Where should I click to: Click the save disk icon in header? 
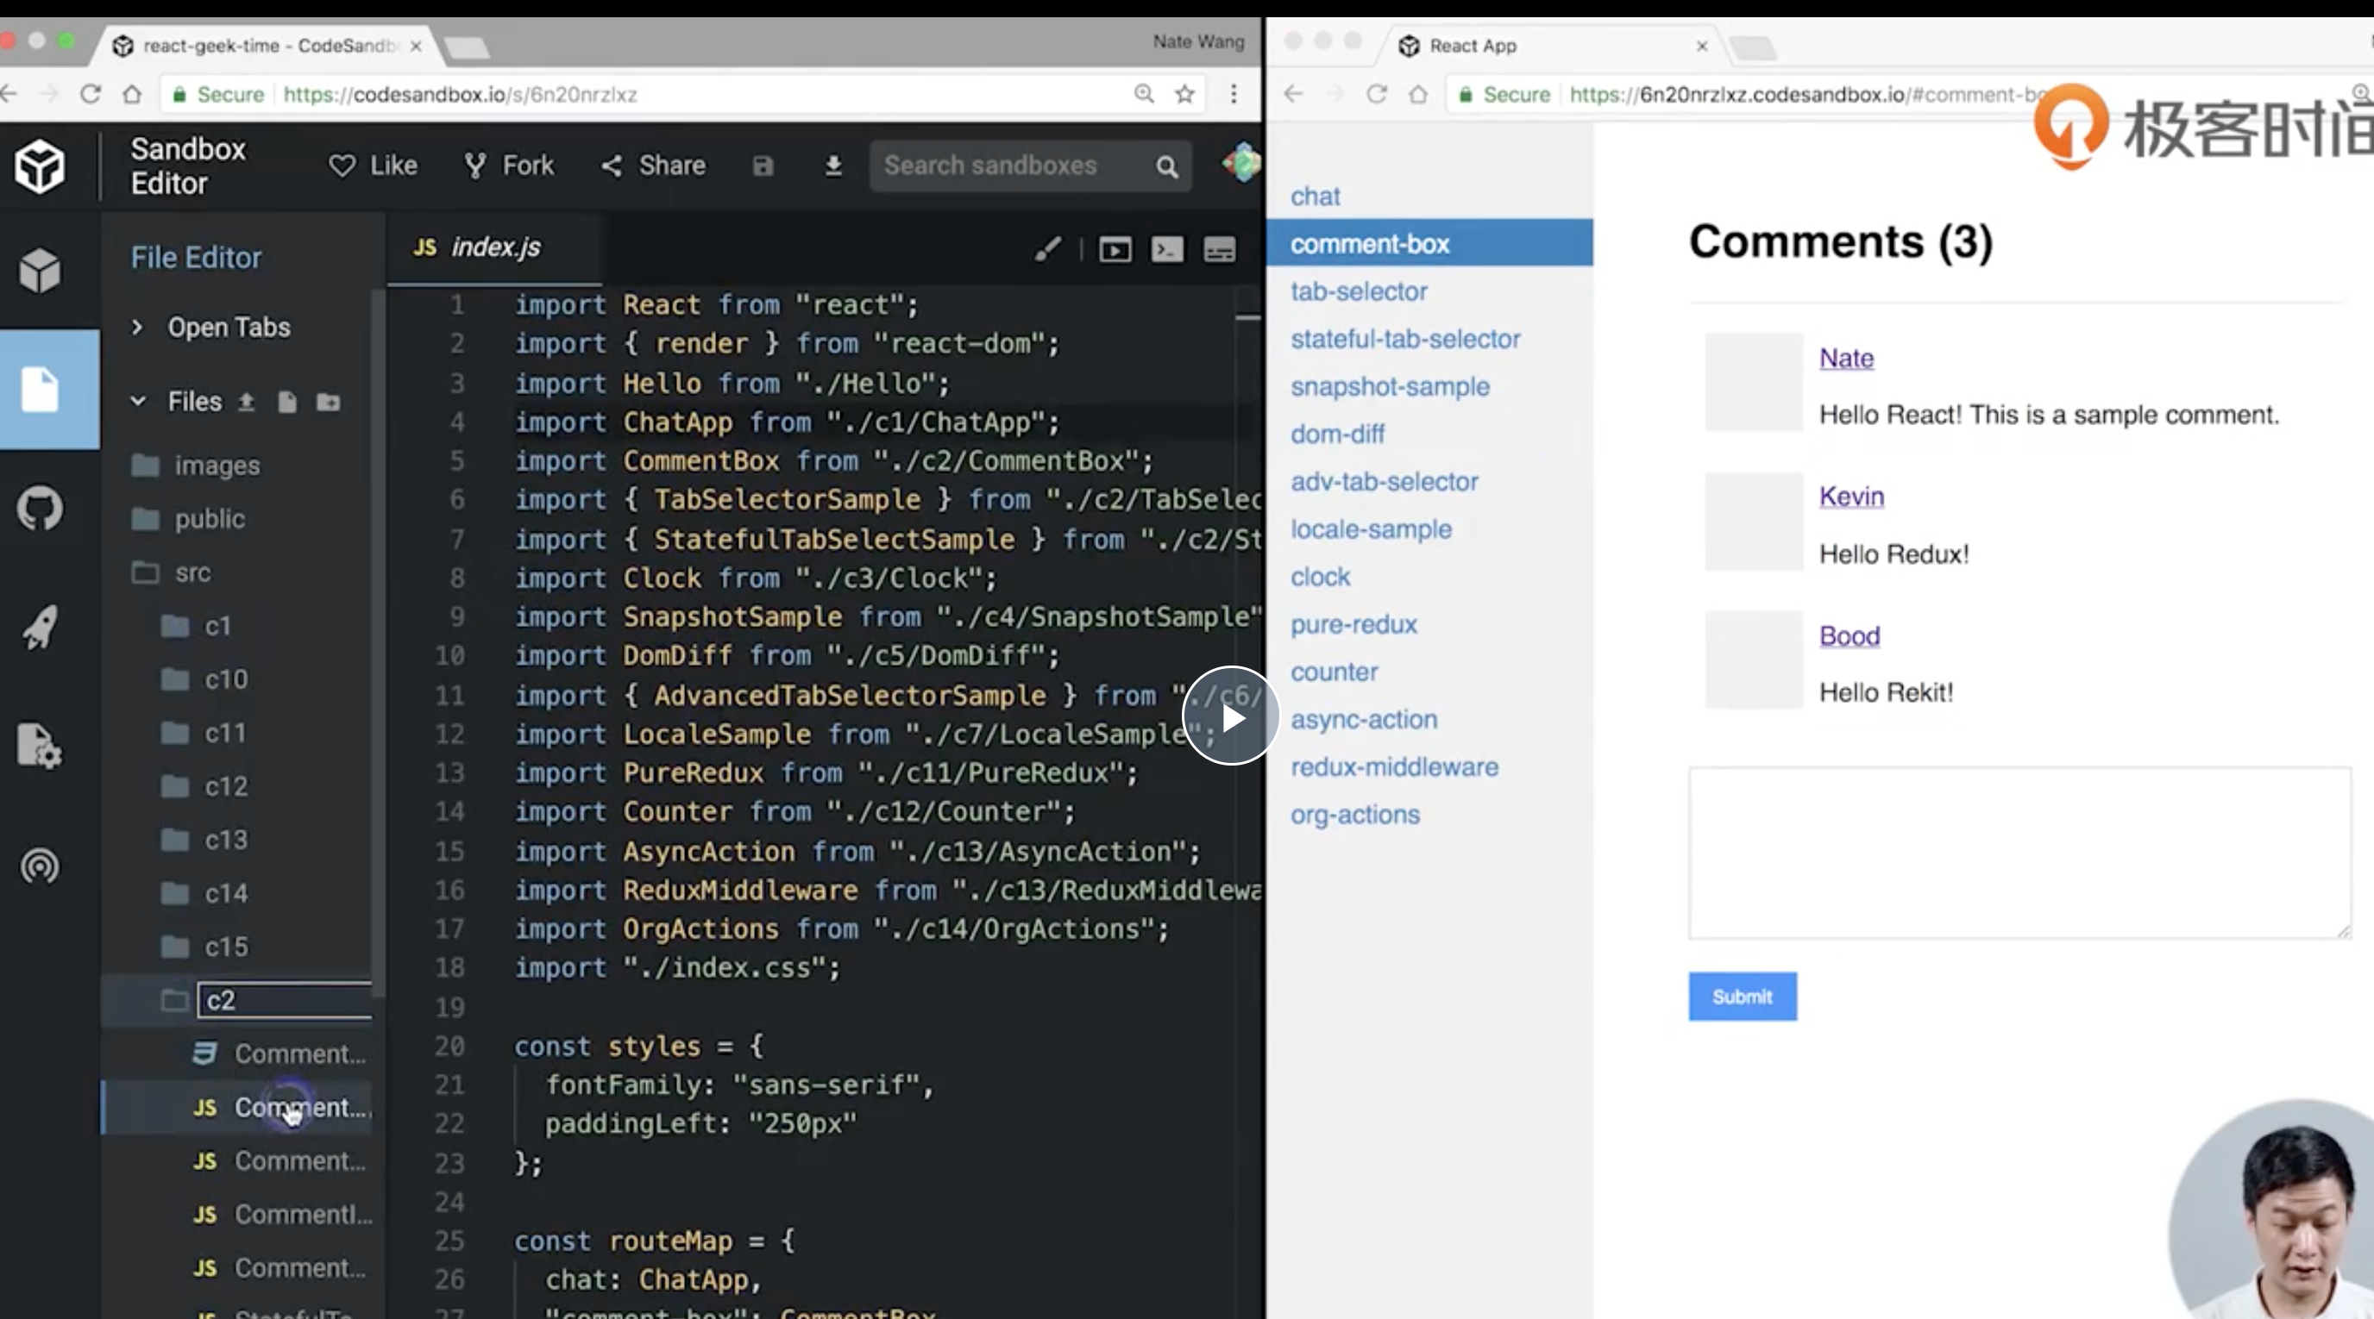click(763, 166)
